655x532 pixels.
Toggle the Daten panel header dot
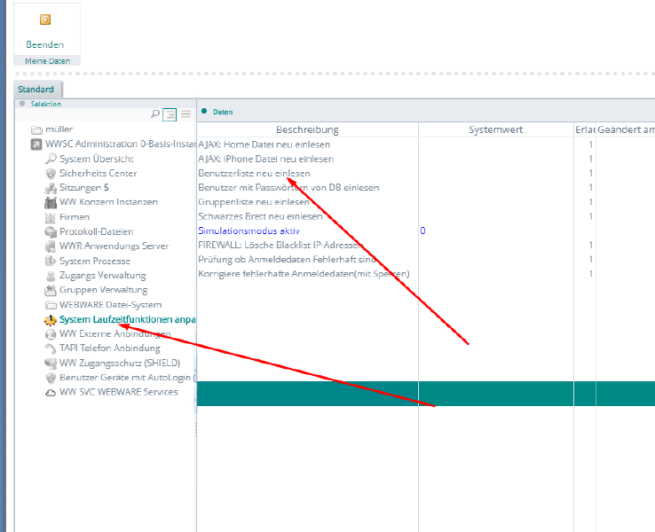204,112
